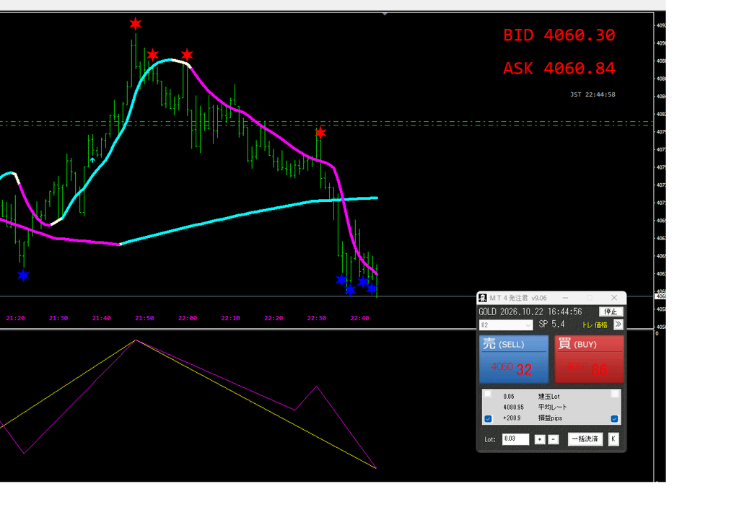Click the yellow トレ 価格 label
Screen dimensions: 739x520
(595, 325)
